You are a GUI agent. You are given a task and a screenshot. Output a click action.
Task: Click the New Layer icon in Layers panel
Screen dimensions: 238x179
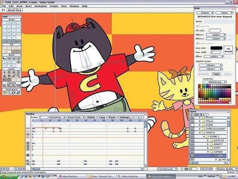(192, 115)
